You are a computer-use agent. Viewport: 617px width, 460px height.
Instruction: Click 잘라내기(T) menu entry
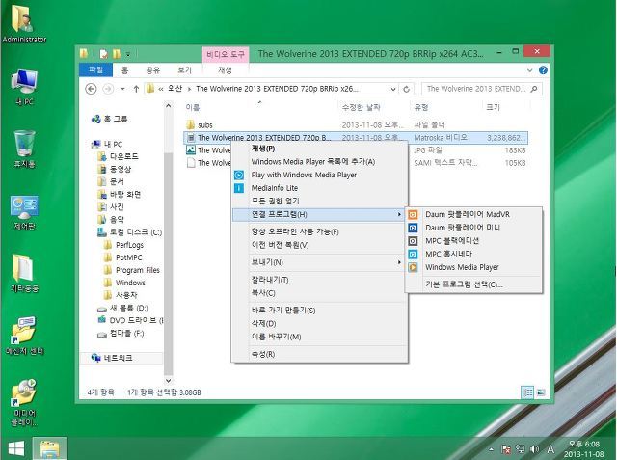319,280
